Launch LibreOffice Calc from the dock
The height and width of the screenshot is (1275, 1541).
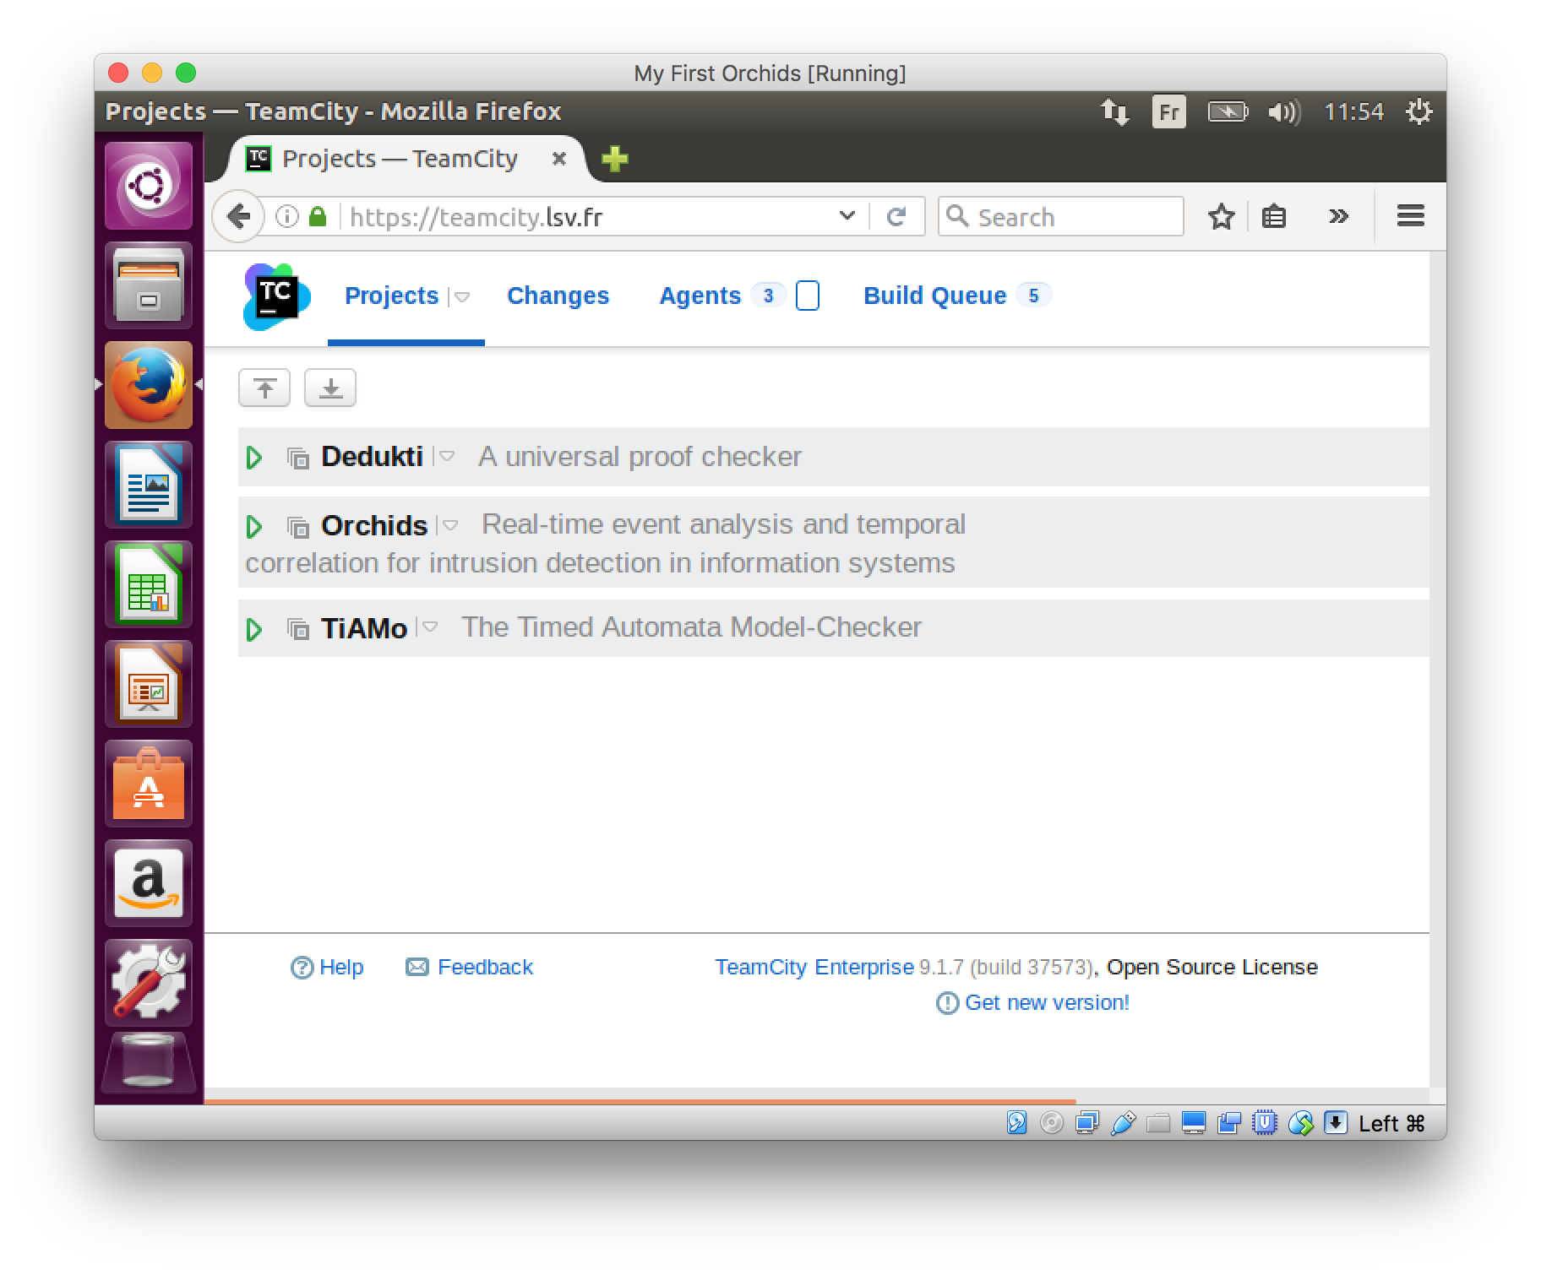(x=149, y=585)
